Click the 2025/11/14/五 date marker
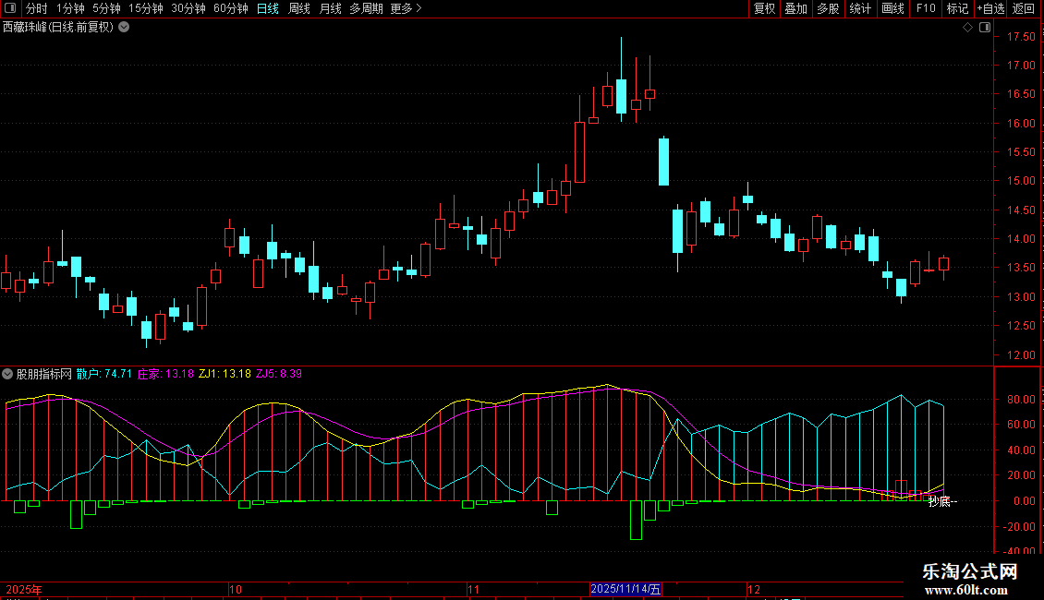 (625, 589)
